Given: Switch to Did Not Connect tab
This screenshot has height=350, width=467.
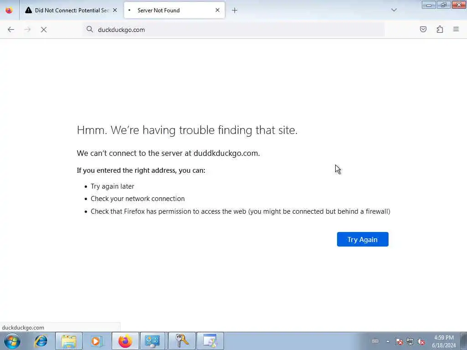Looking at the screenshot, I should coord(71,10).
